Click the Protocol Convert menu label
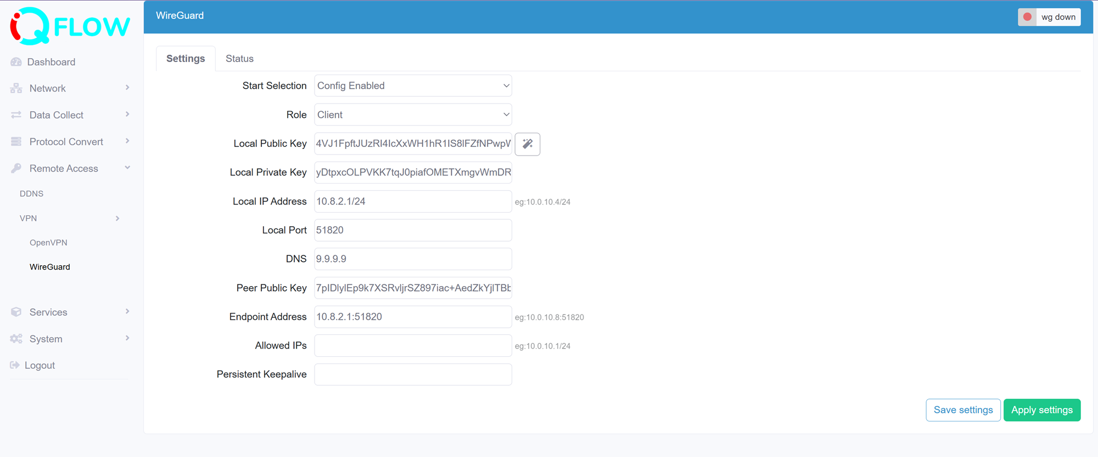Screen dimensions: 1098x457 tap(66, 141)
